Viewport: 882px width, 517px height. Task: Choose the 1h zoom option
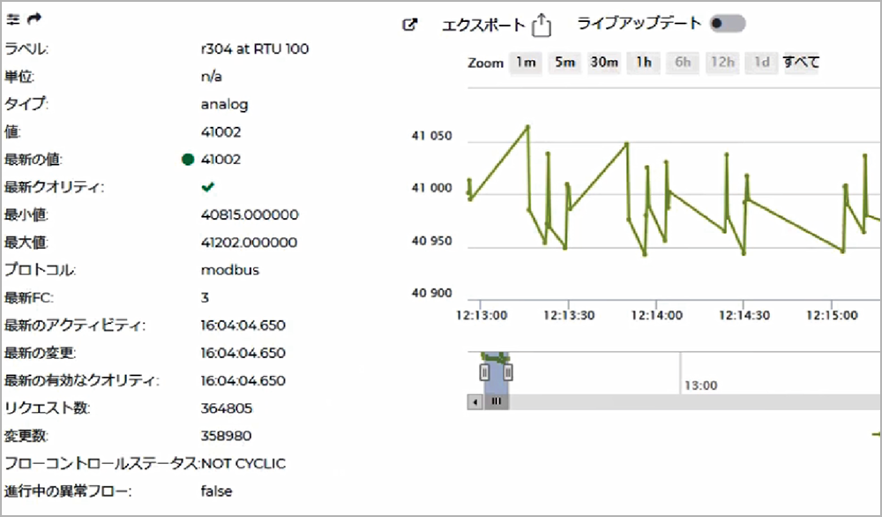point(644,63)
